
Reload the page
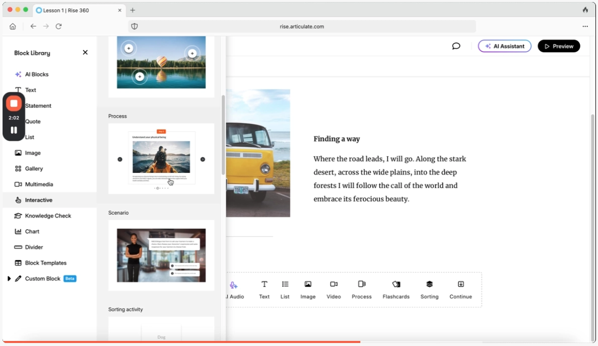click(x=59, y=26)
